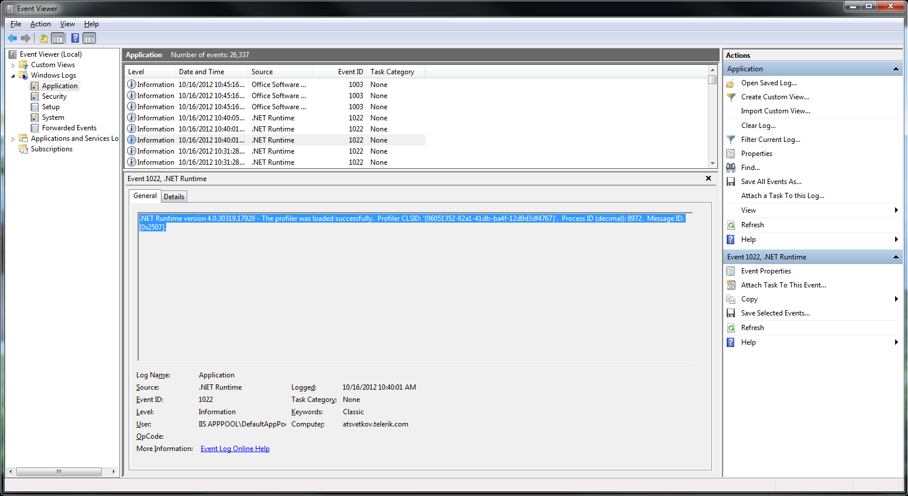Select the Setup log in tree

point(51,107)
